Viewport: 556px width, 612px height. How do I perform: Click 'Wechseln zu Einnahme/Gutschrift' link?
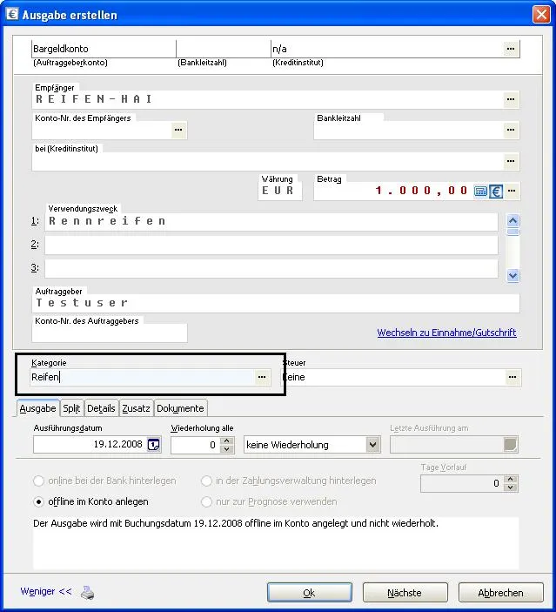click(446, 333)
